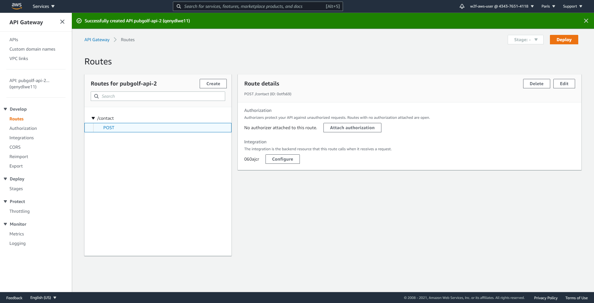This screenshot has height=303, width=594.
Task: Click POST /contact route ID text
Action: coord(268,94)
